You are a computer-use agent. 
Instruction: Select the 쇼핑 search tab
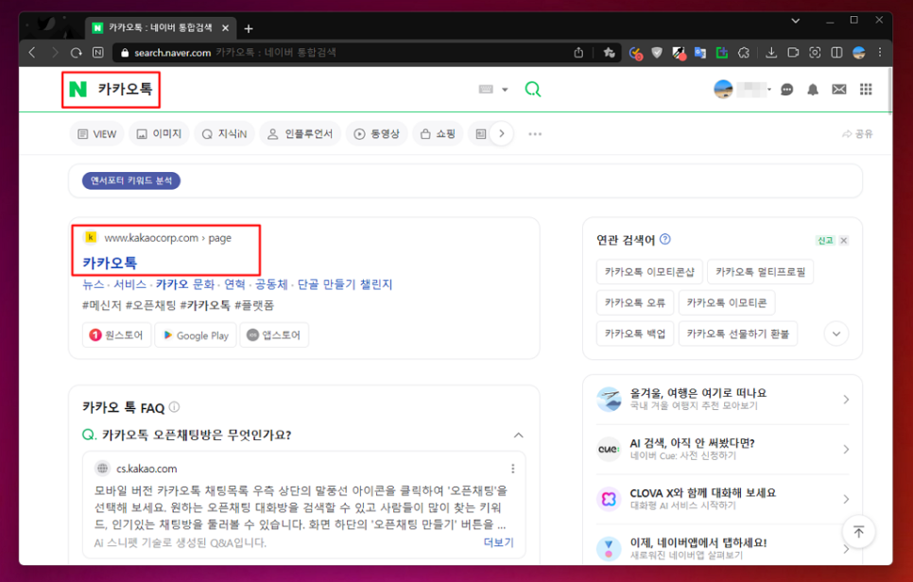438,134
